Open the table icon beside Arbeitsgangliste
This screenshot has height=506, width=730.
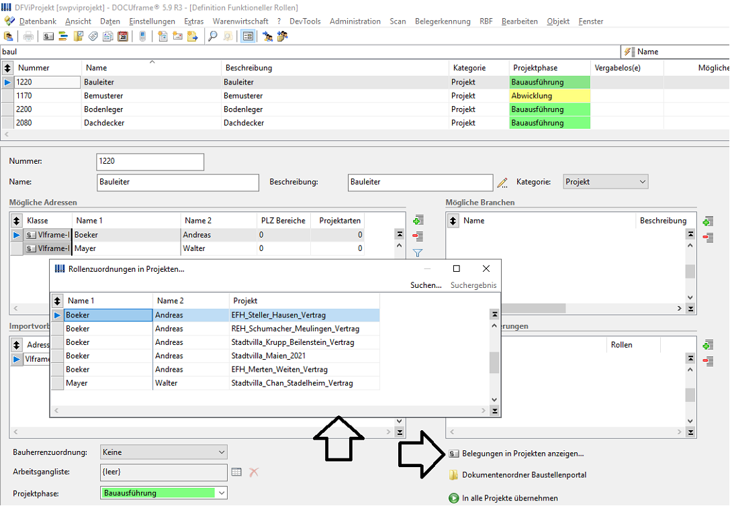point(236,472)
